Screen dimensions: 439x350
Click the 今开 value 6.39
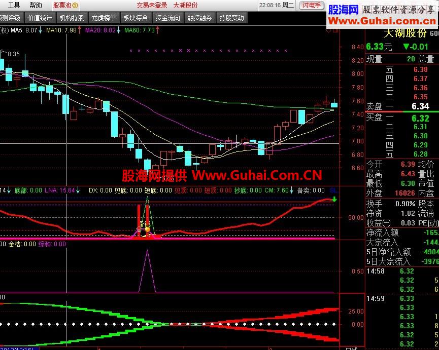pos(408,164)
